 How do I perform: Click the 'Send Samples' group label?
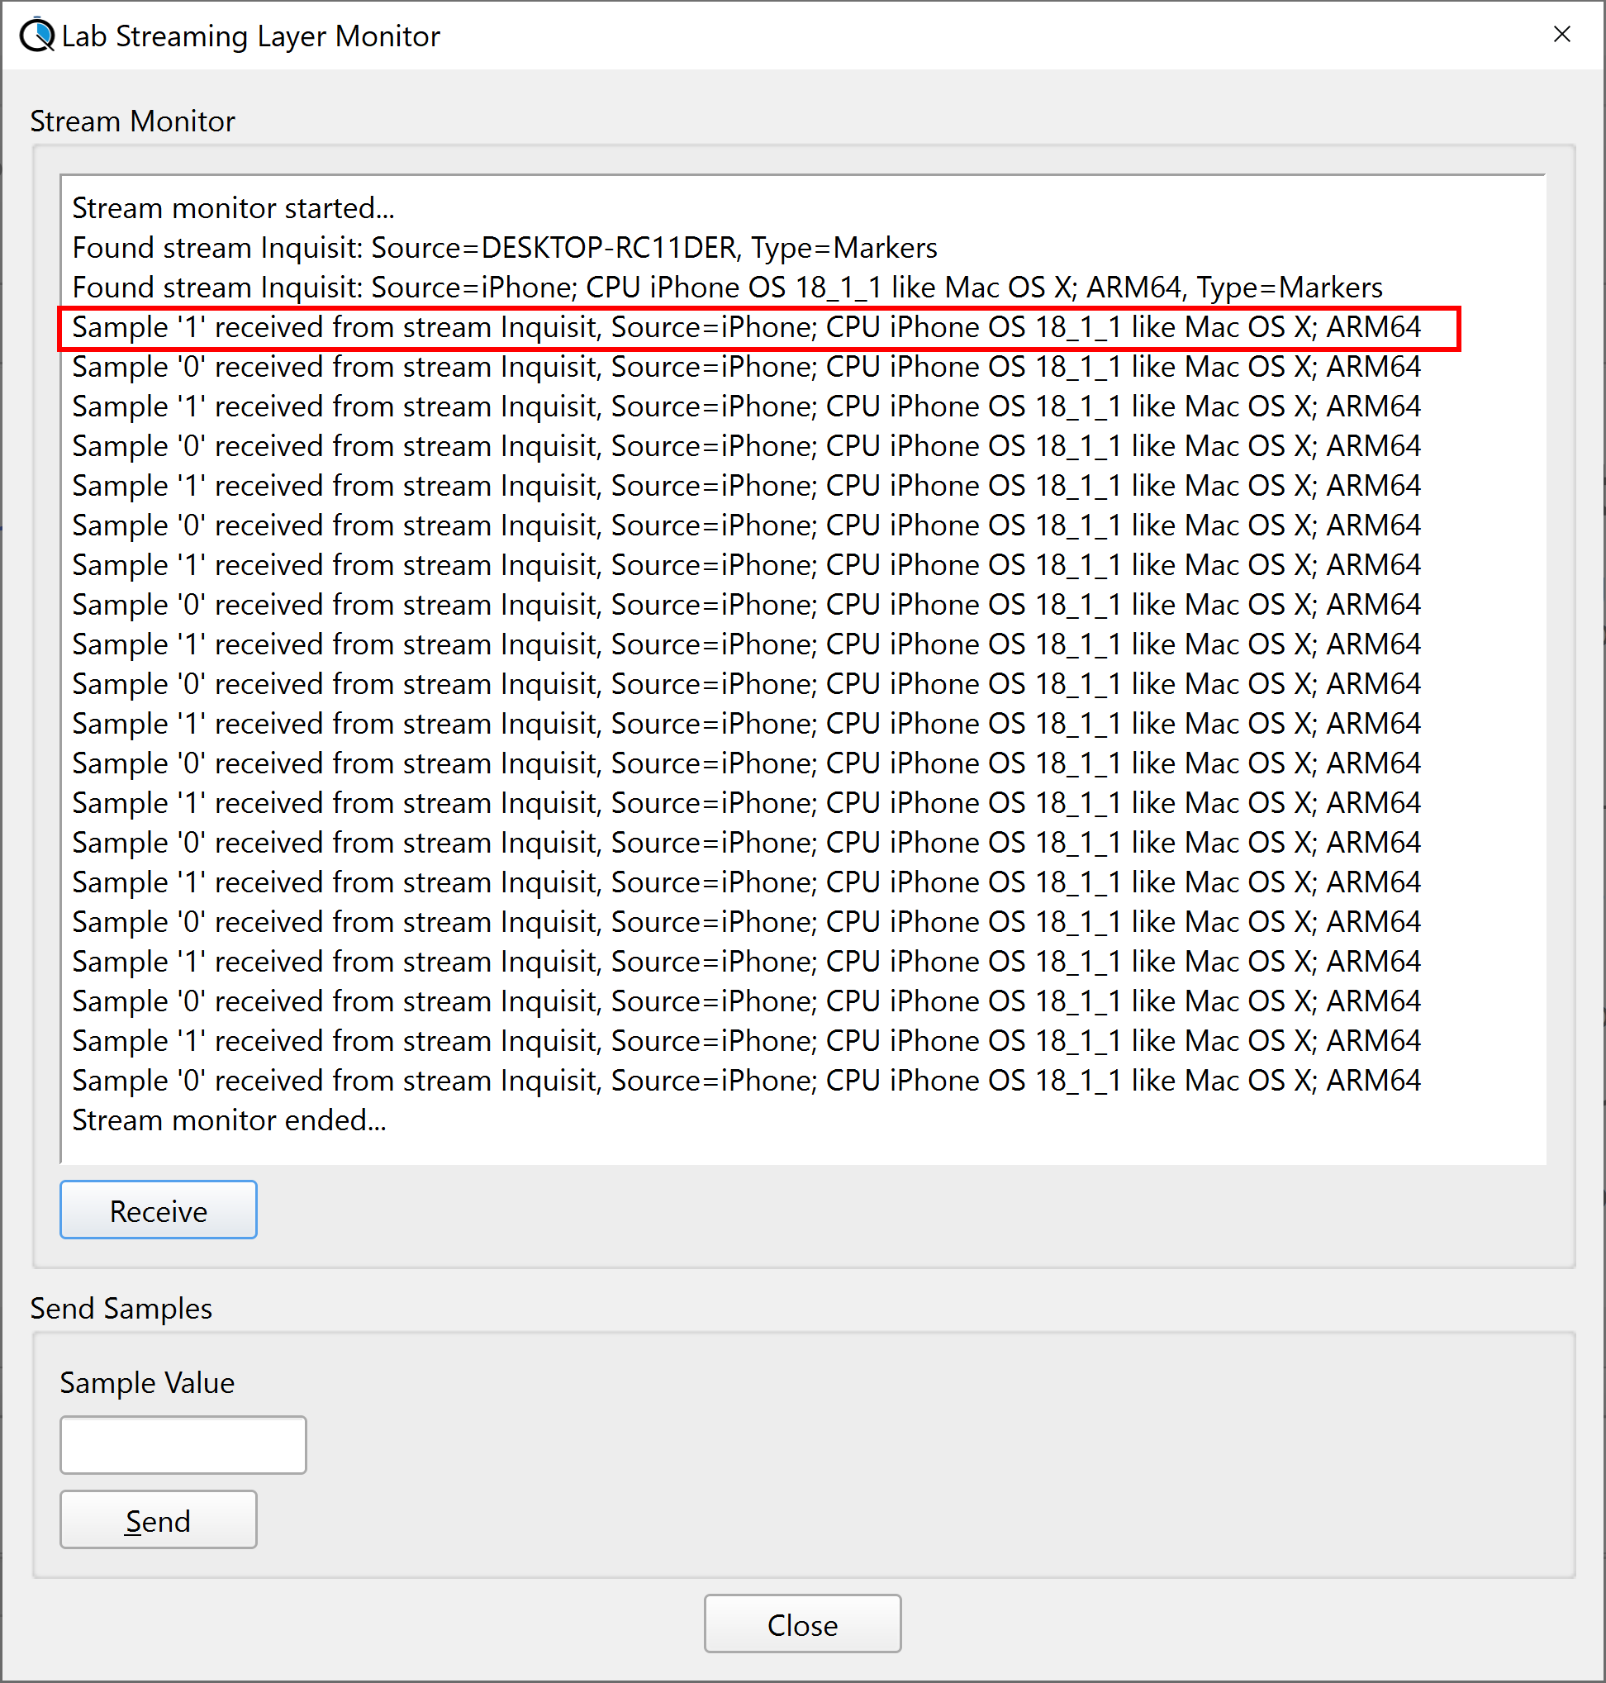[x=121, y=1308]
